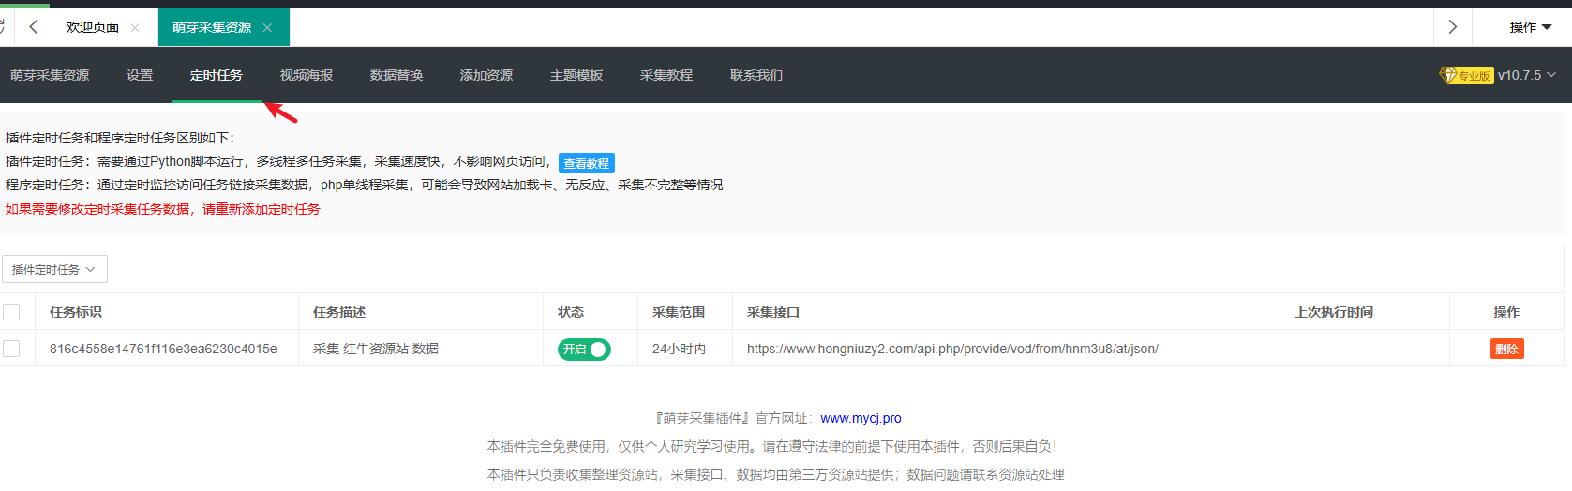
Task: Close the 欢迎页面 tab
Action: tap(135, 28)
